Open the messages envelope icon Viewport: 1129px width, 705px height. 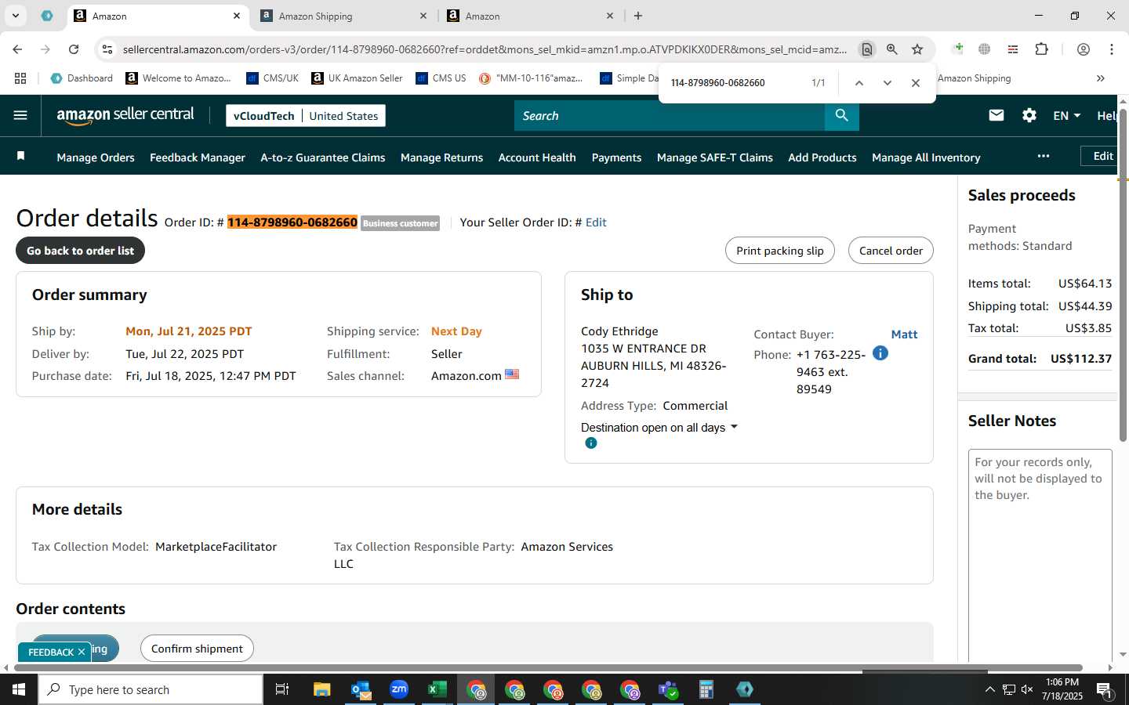996,115
